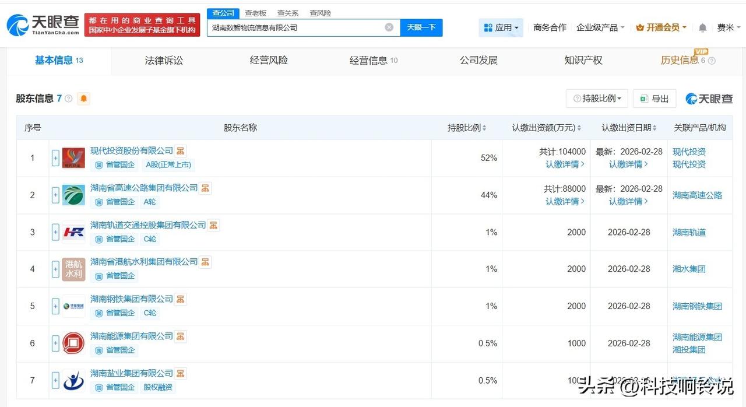Click the 湖南能源集团 red logo

pos(73,343)
